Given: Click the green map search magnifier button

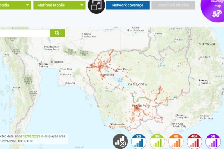Looking at the screenshot, I should (x=57, y=33).
